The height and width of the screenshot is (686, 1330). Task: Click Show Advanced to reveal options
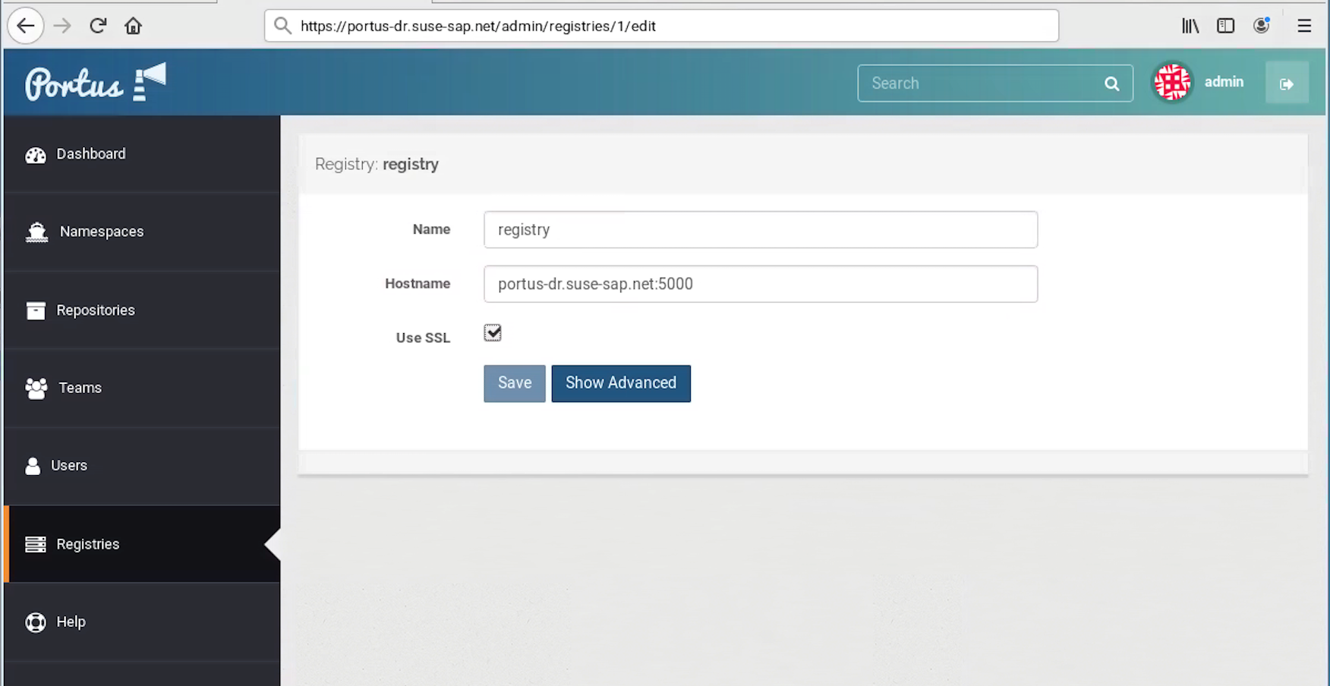coord(621,383)
